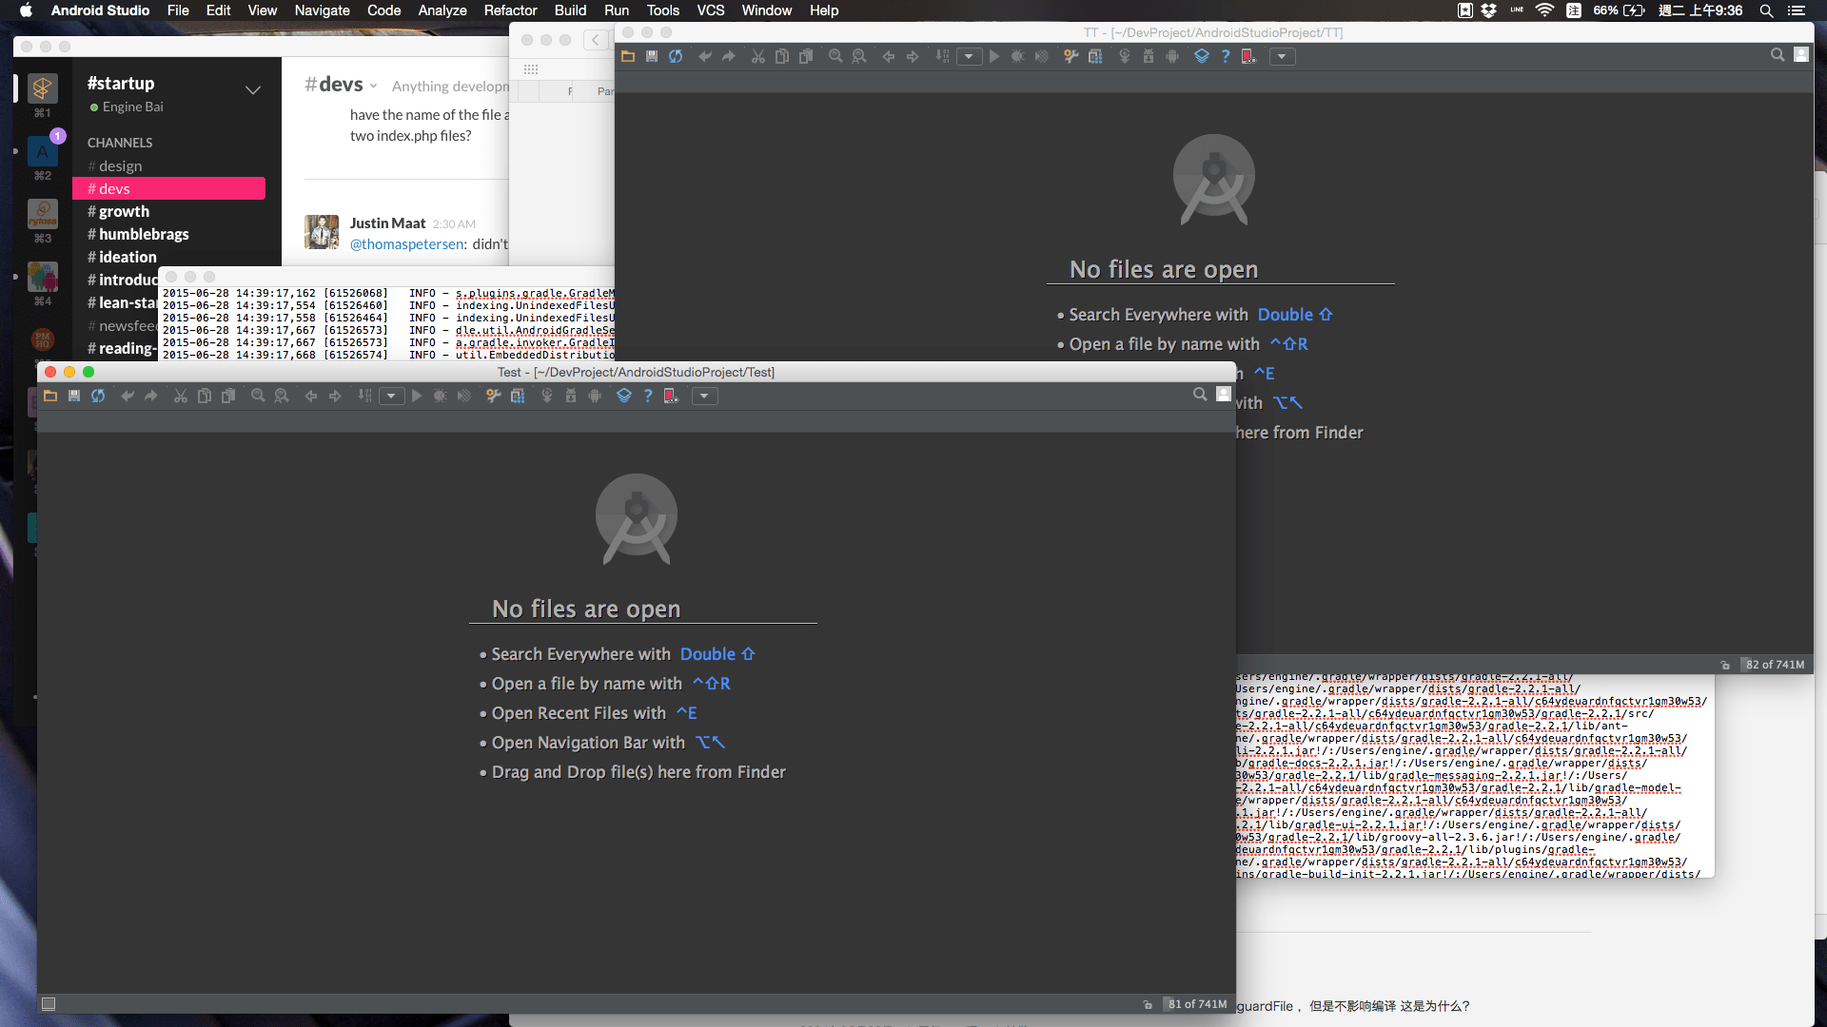Expand #startup team menu chevron in Slack
The image size is (1827, 1027).
[x=253, y=90]
